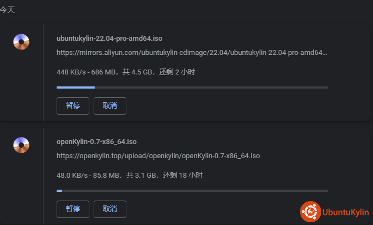The height and width of the screenshot is (225, 373).
Task: Click the orange UbuntuKylin logo emblem
Action: pos(310,212)
